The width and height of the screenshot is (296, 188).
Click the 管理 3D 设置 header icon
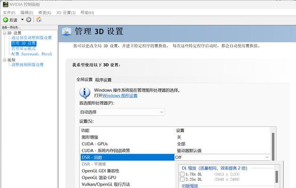coord(66,31)
